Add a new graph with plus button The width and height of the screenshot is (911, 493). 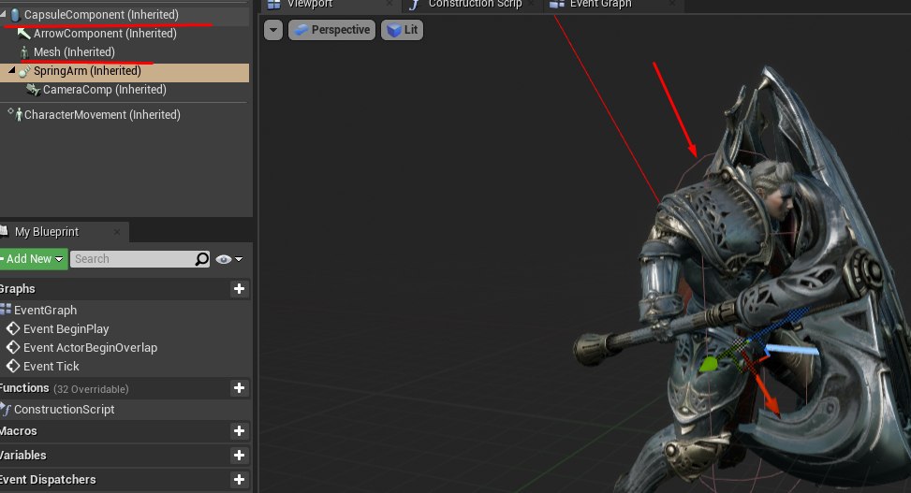tap(239, 289)
